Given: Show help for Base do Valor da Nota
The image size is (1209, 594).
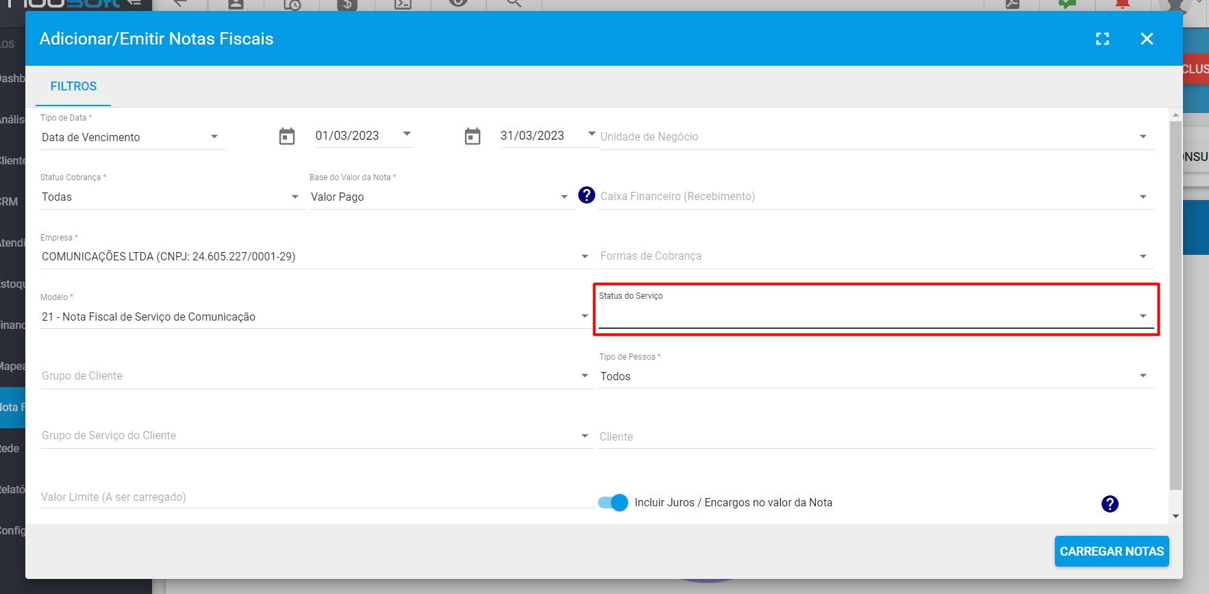Looking at the screenshot, I should pos(586,195).
